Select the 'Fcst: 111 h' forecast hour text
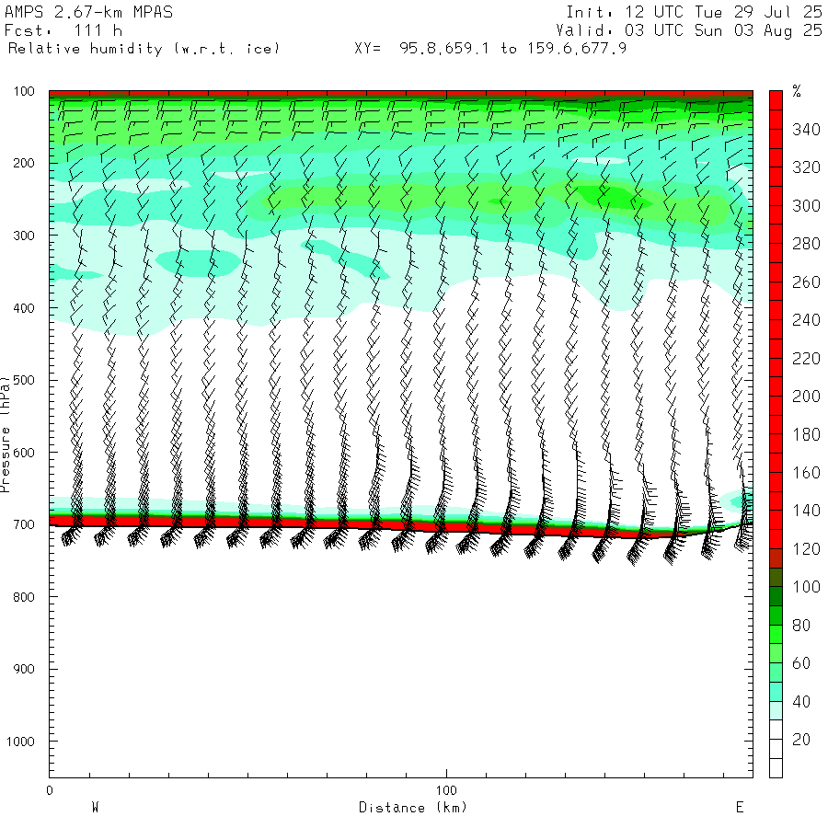The image size is (828, 828). click(63, 30)
